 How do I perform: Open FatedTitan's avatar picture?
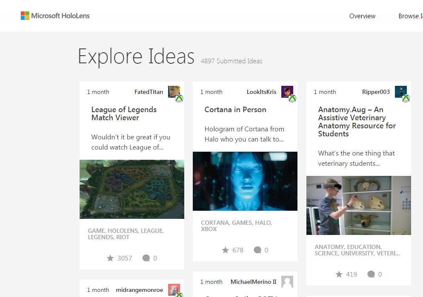(x=174, y=92)
